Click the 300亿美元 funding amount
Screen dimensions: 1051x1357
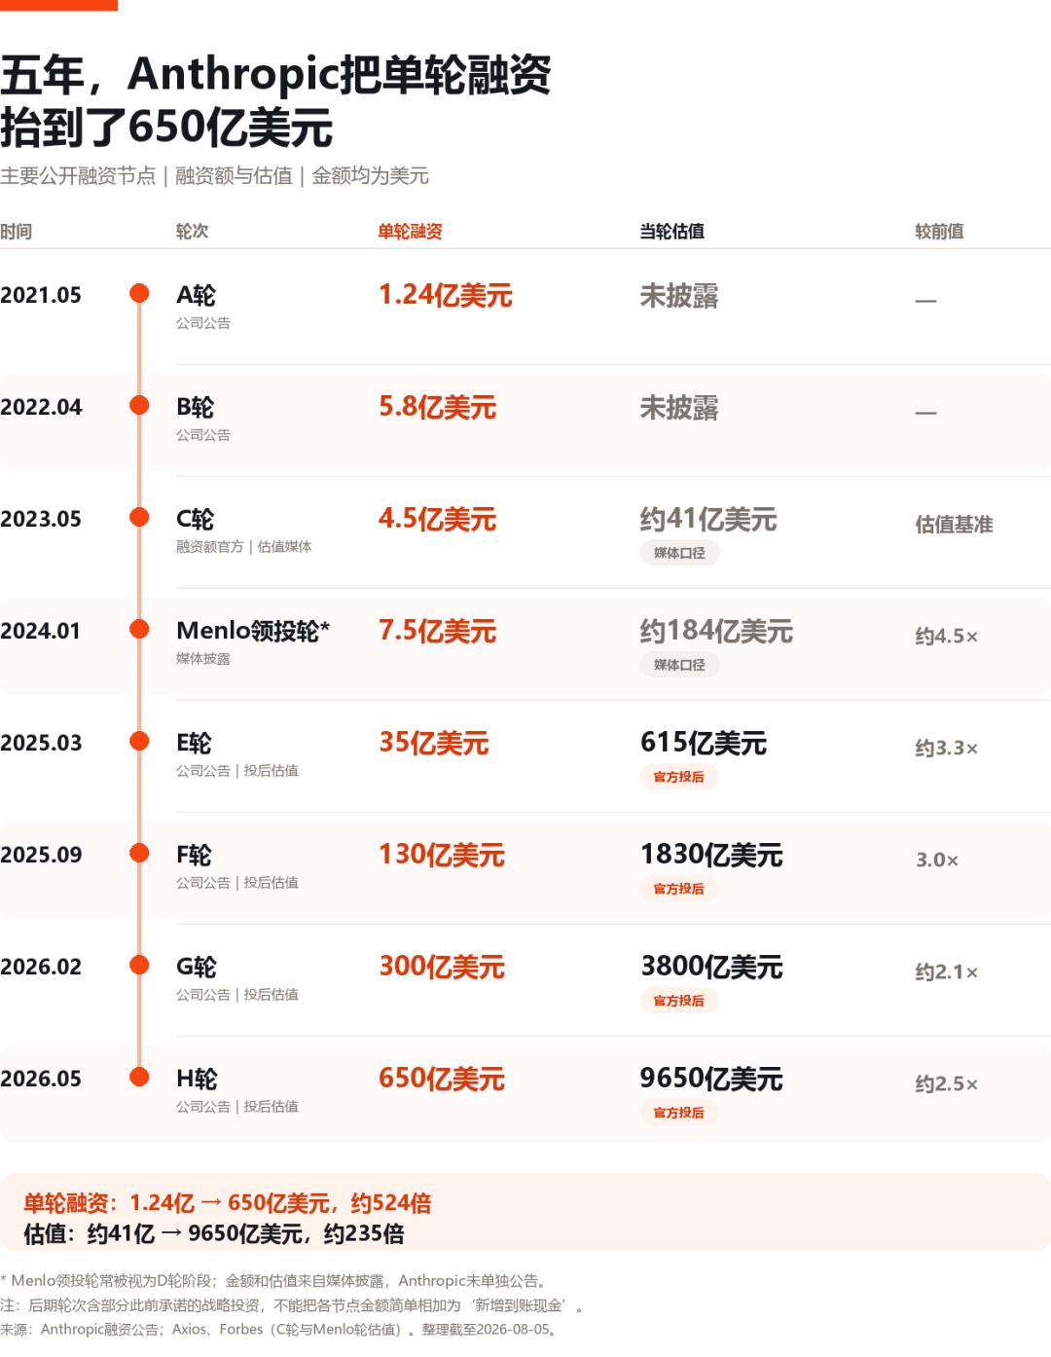(442, 967)
